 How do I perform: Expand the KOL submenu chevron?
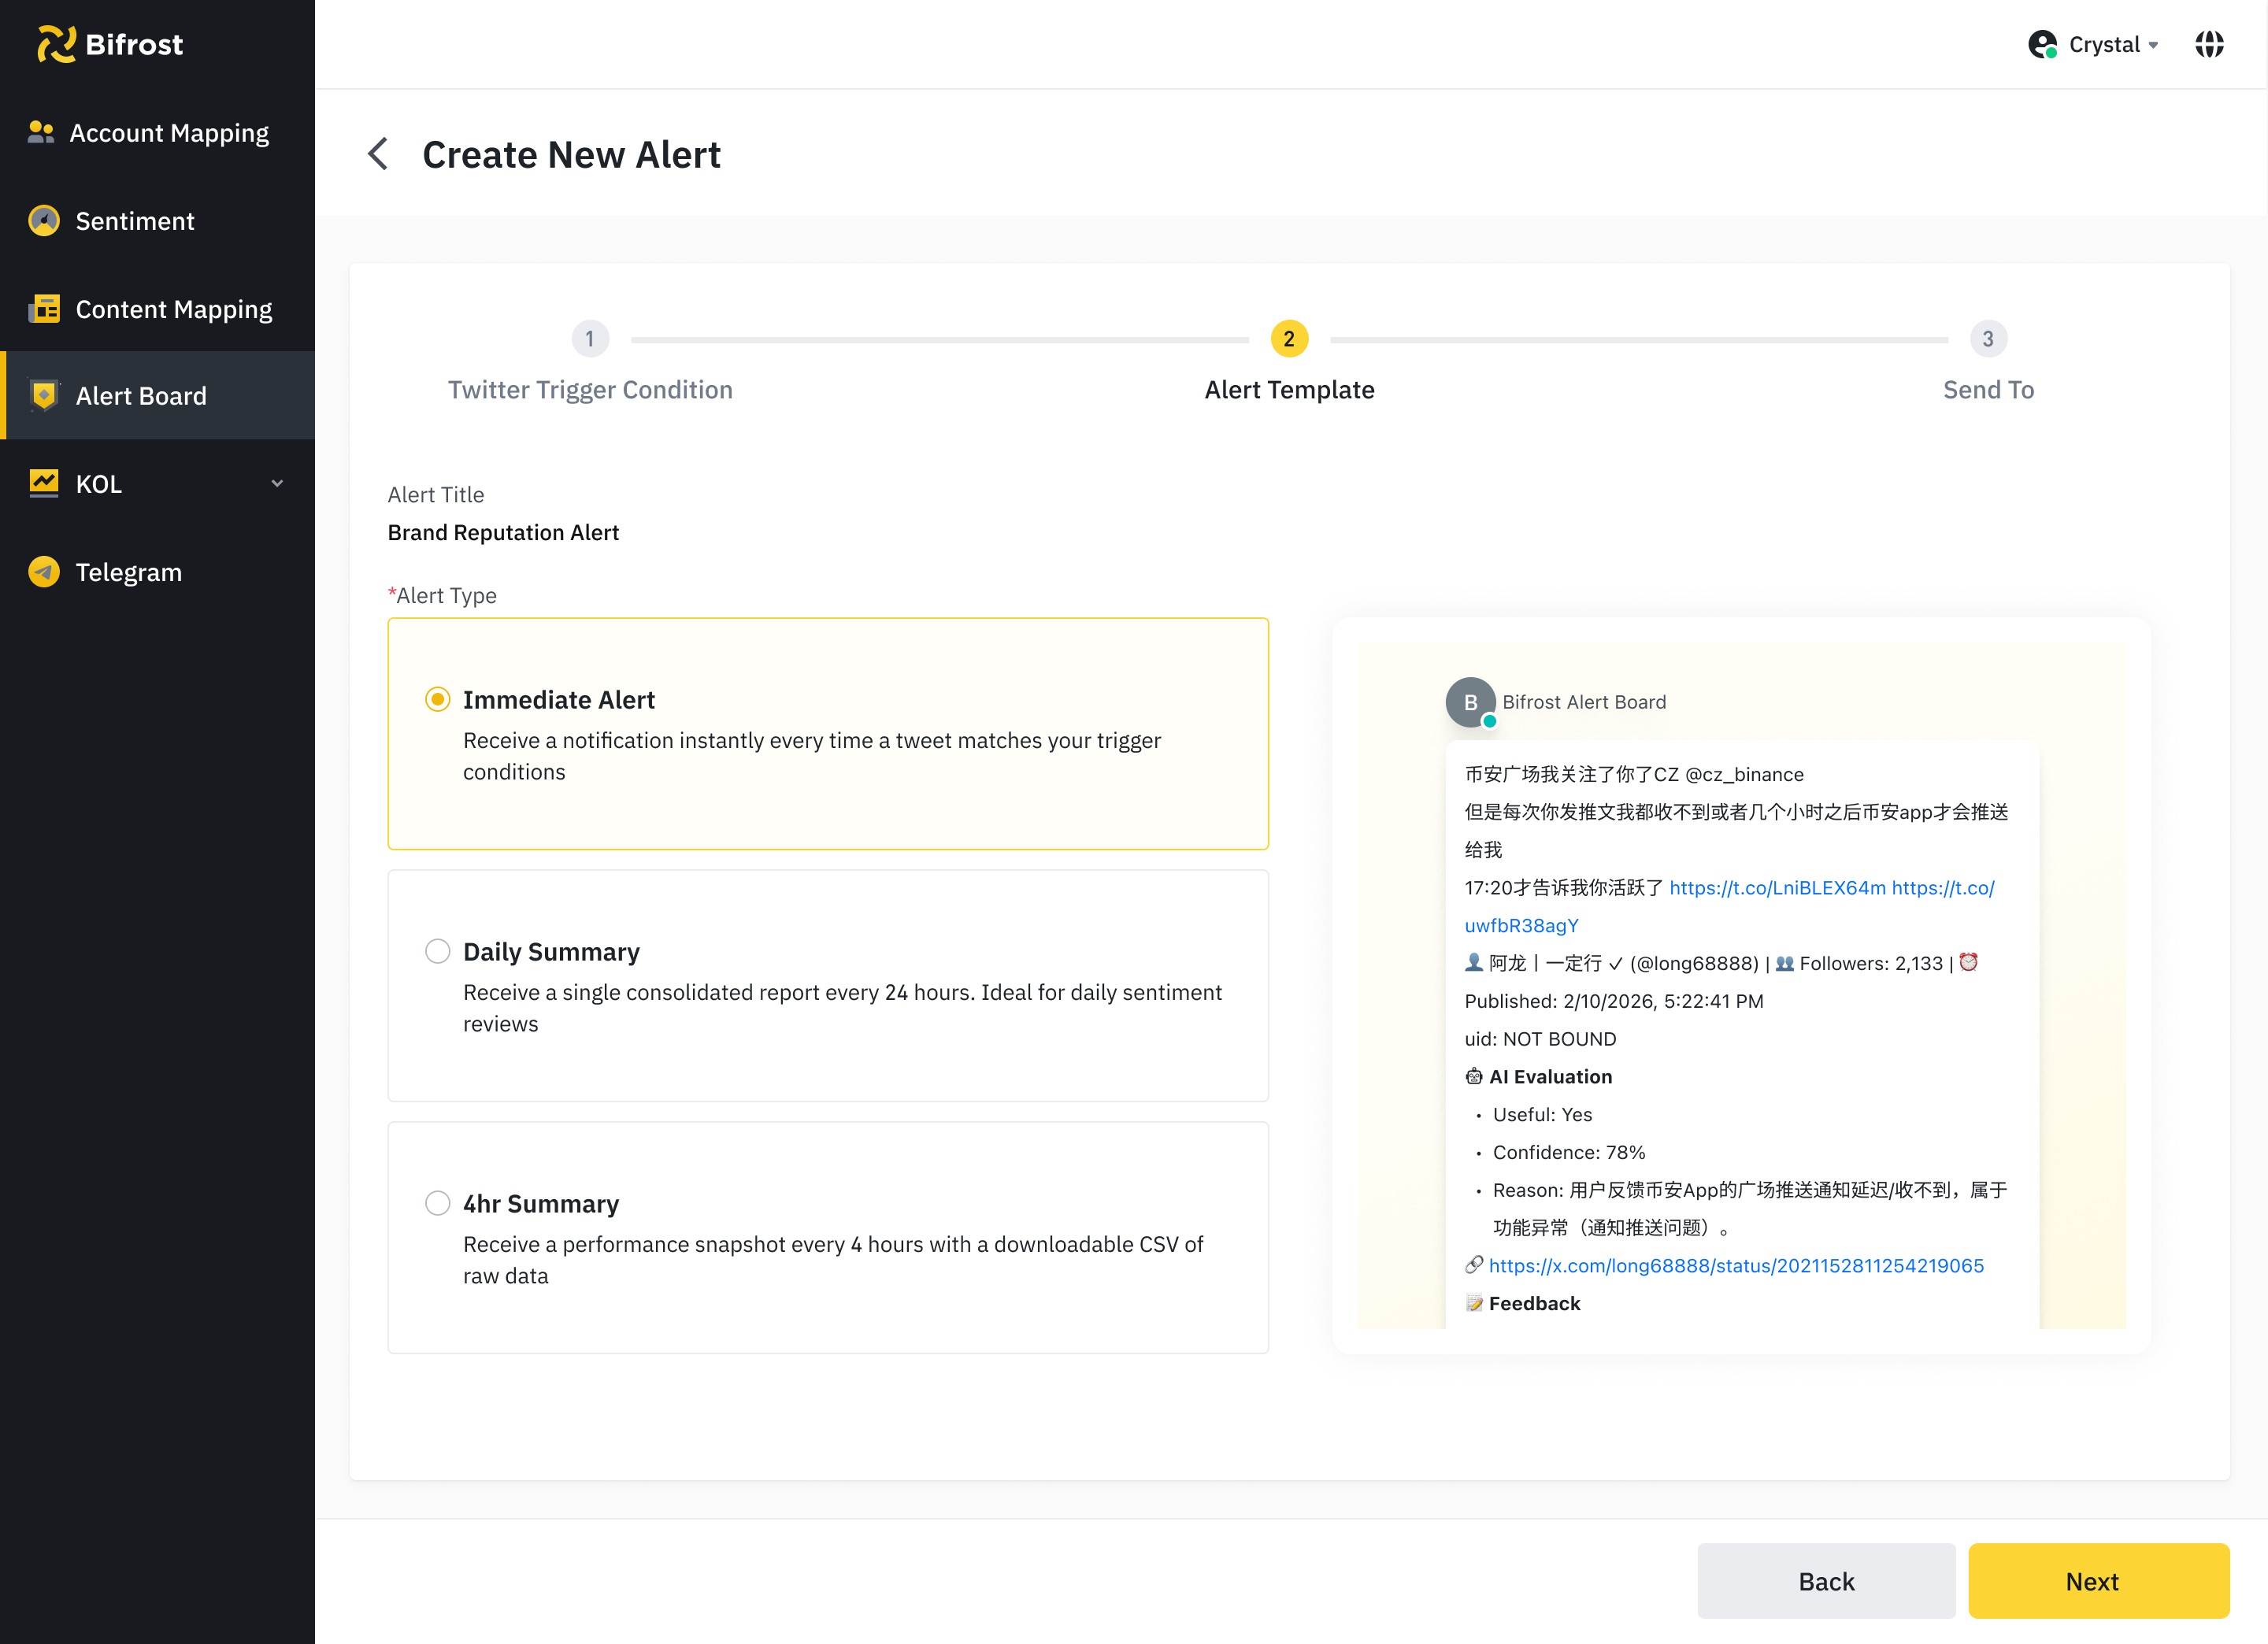[277, 484]
